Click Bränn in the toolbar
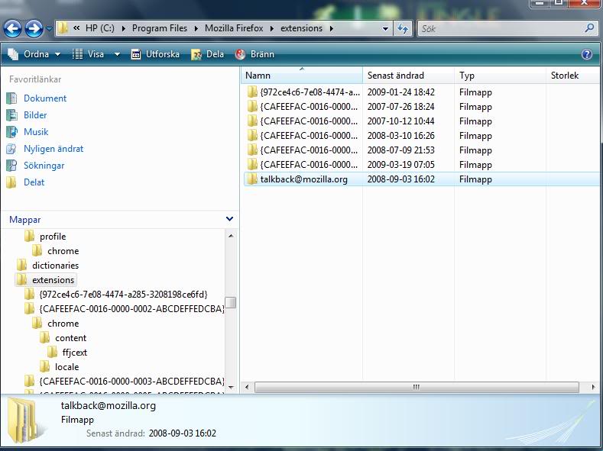The width and height of the screenshot is (603, 451). [254, 54]
